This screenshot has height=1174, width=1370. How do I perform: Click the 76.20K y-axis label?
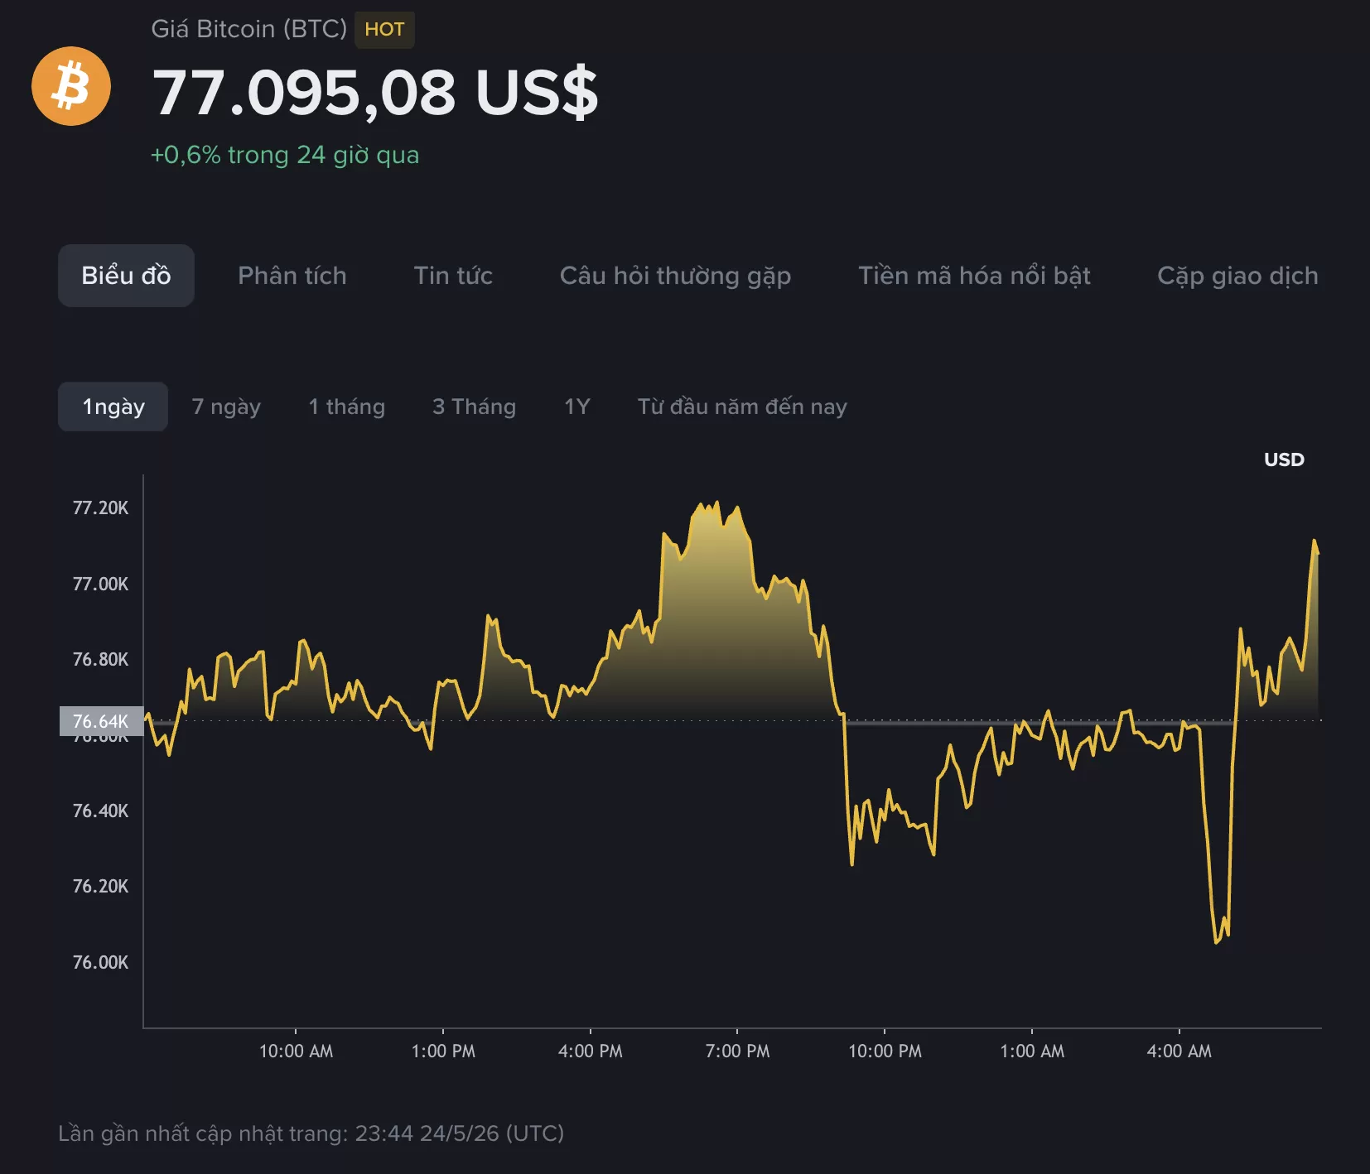100,886
